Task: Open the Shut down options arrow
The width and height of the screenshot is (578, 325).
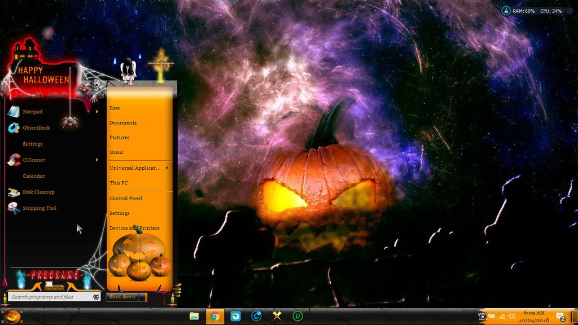Action: pyautogui.click(x=143, y=297)
